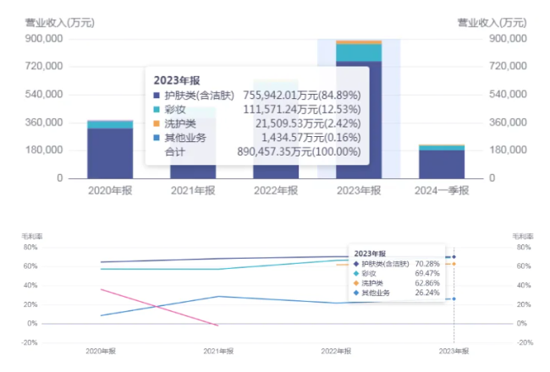This screenshot has height=372, width=550.
Task: Click the 70.28% value in margin tooltip
Action: (427, 264)
